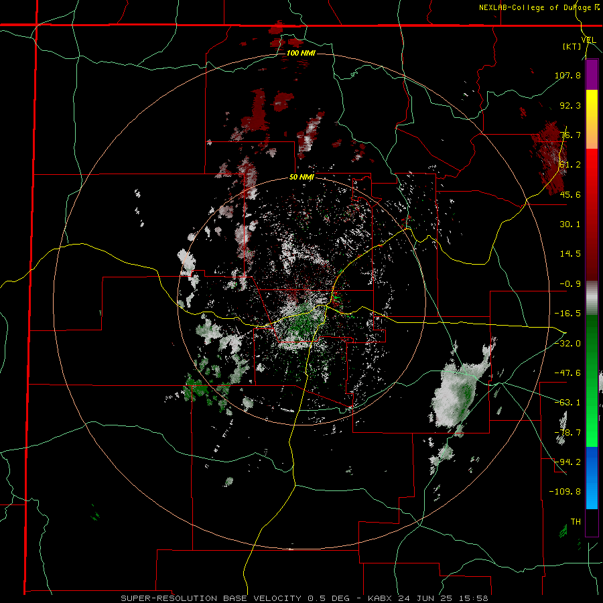The height and width of the screenshot is (603, 603).
Task: Click the TH legend label
Action: (x=576, y=522)
